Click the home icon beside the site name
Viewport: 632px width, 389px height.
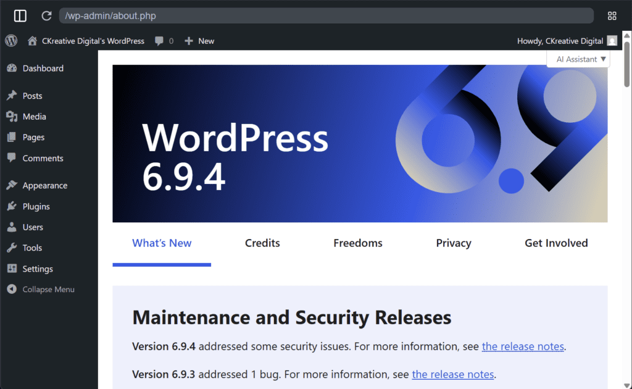pyautogui.click(x=31, y=41)
